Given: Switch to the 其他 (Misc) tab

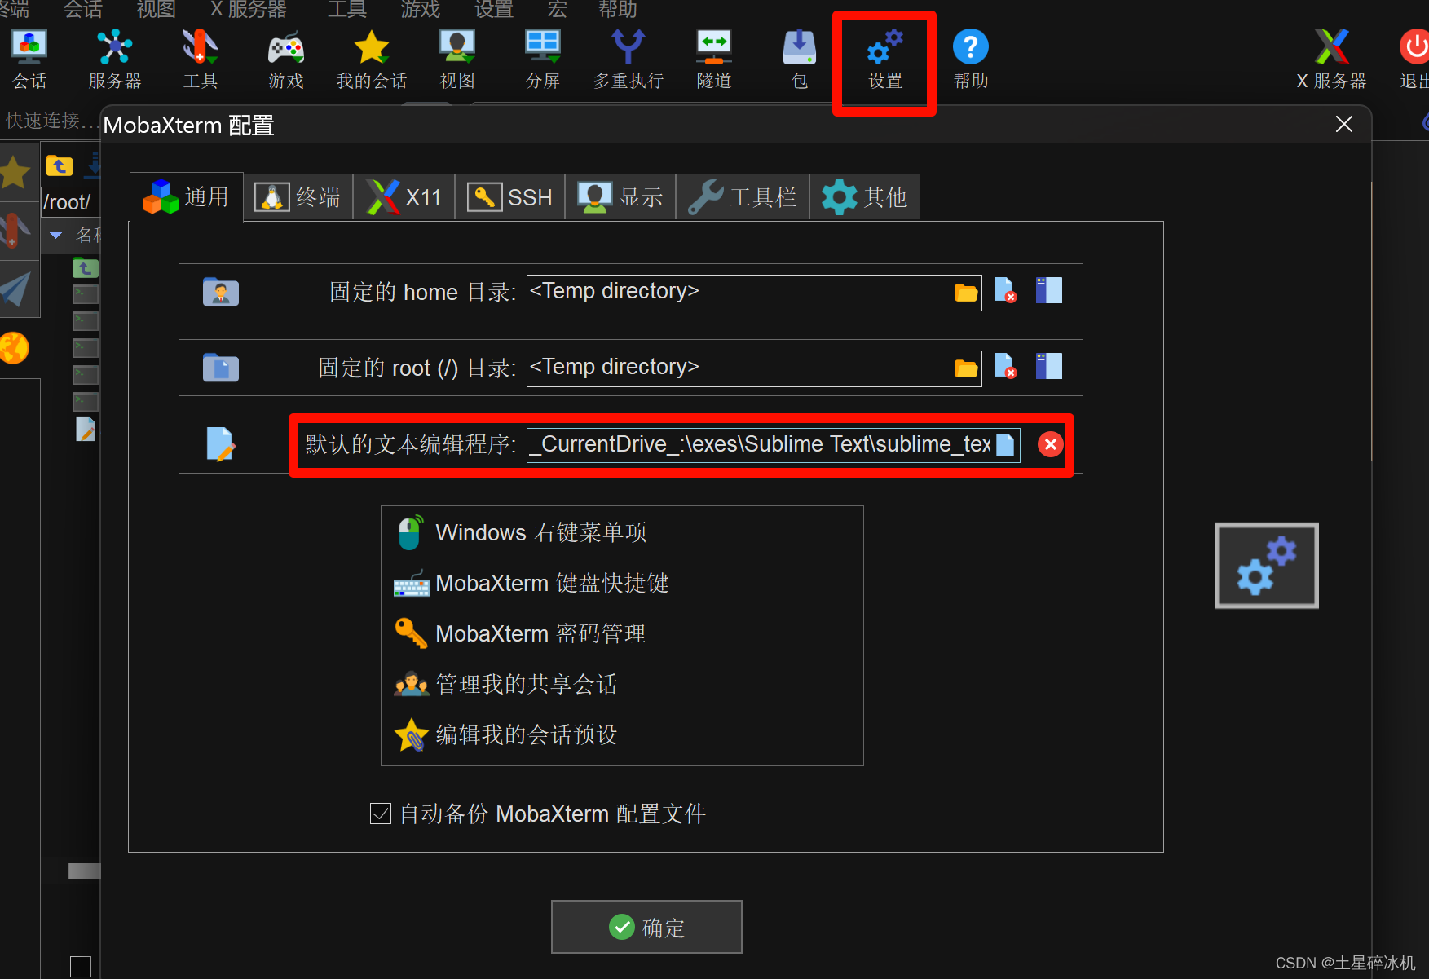Looking at the screenshot, I should [865, 196].
